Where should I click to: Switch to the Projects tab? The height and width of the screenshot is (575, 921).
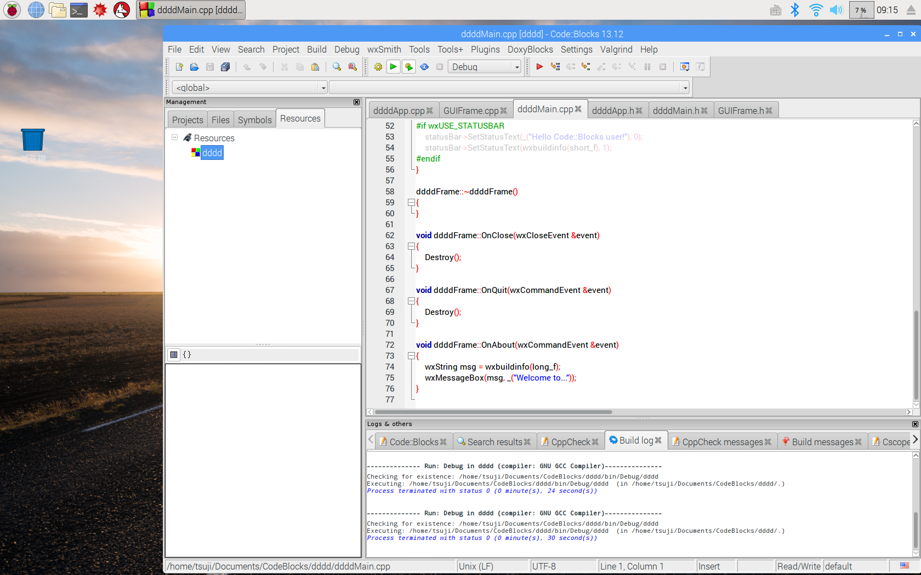pos(187,120)
